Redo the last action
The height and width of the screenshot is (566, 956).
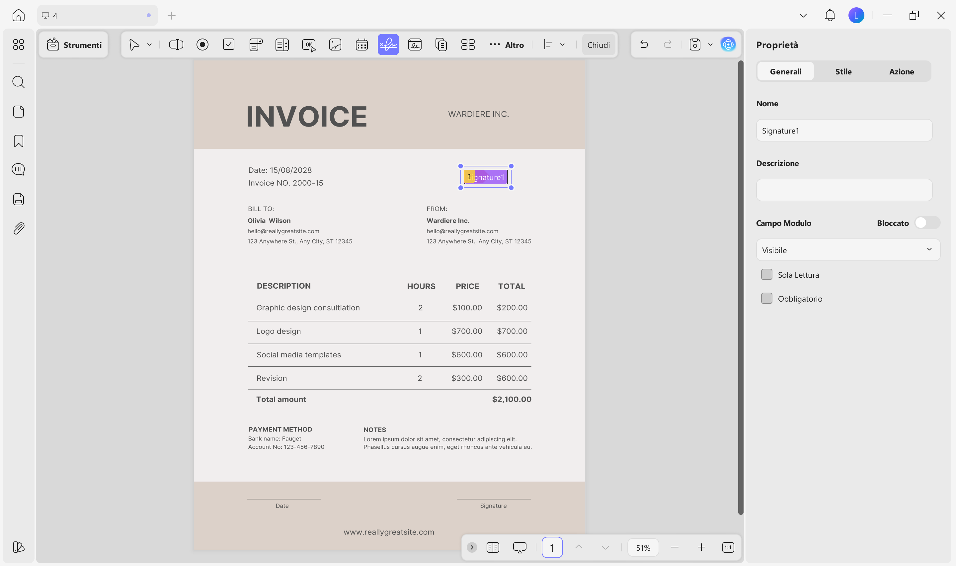[x=668, y=45]
